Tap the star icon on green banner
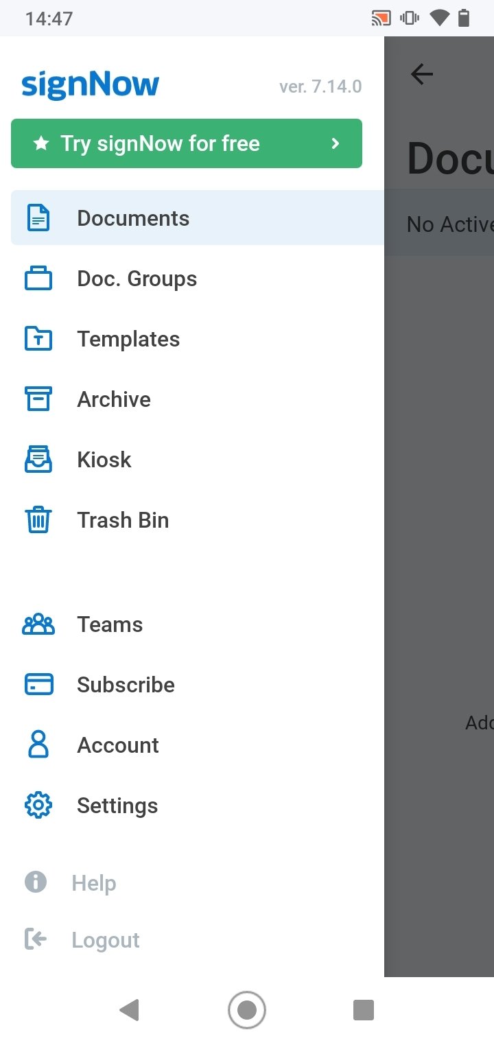Viewport: 494px width, 1043px height. pos(42,143)
